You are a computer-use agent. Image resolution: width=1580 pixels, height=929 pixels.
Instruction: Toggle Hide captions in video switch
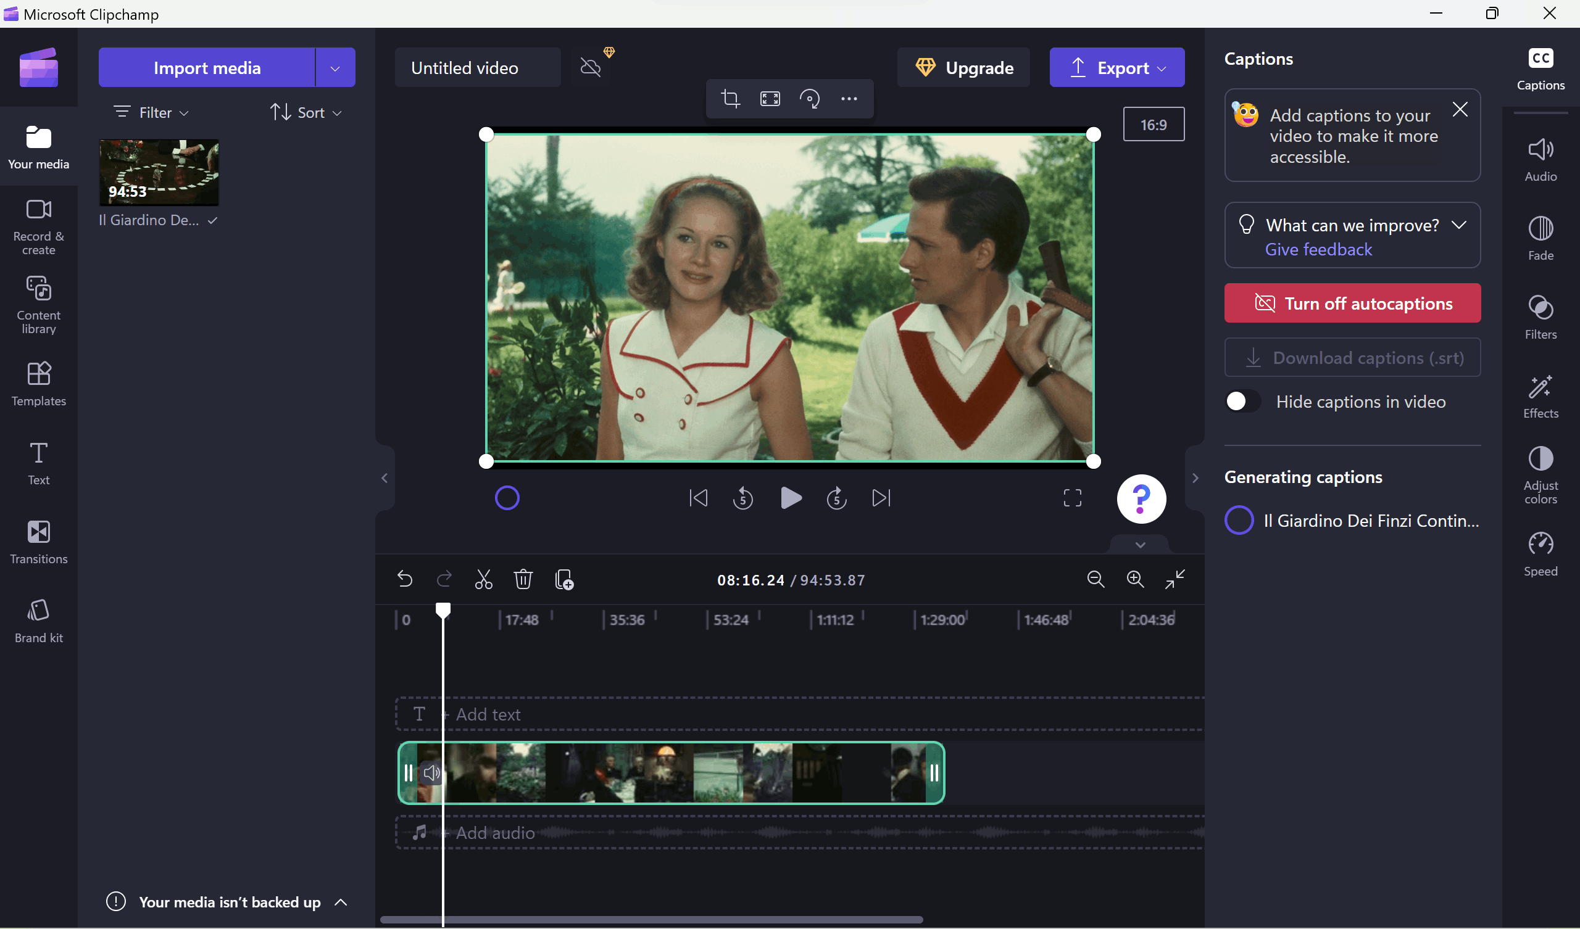tap(1242, 401)
